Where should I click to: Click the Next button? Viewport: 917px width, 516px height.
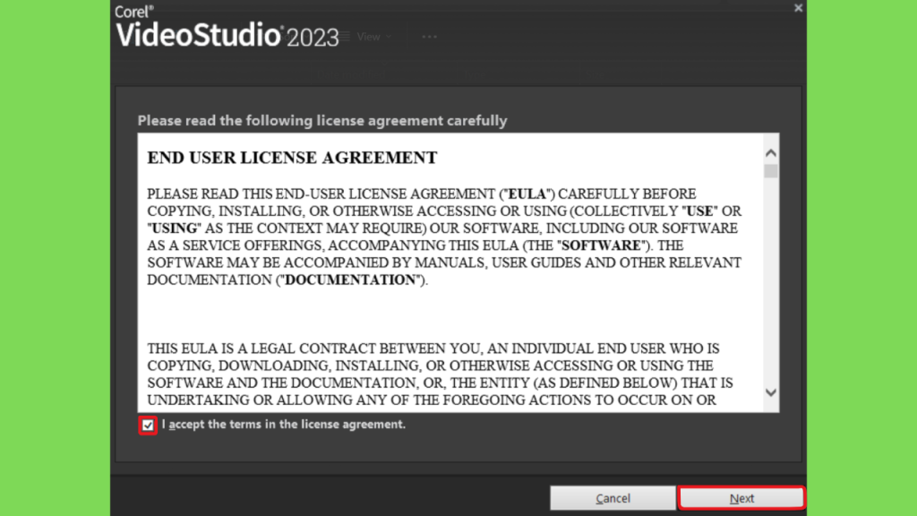pyautogui.click(x=741, y=498)
